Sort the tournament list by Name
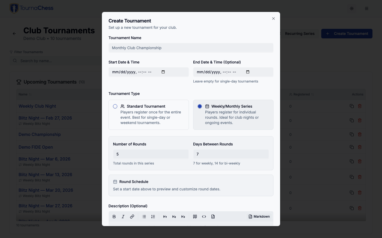 [25, 94]
